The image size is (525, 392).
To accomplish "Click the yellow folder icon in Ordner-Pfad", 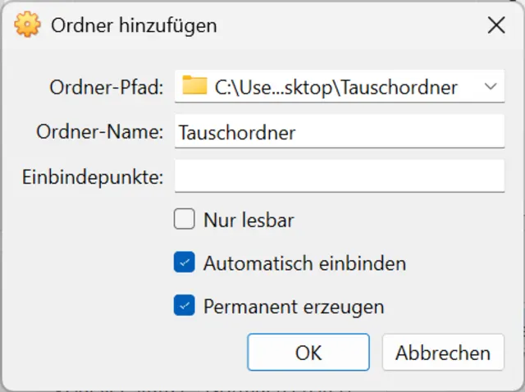I will pos(194,86).
